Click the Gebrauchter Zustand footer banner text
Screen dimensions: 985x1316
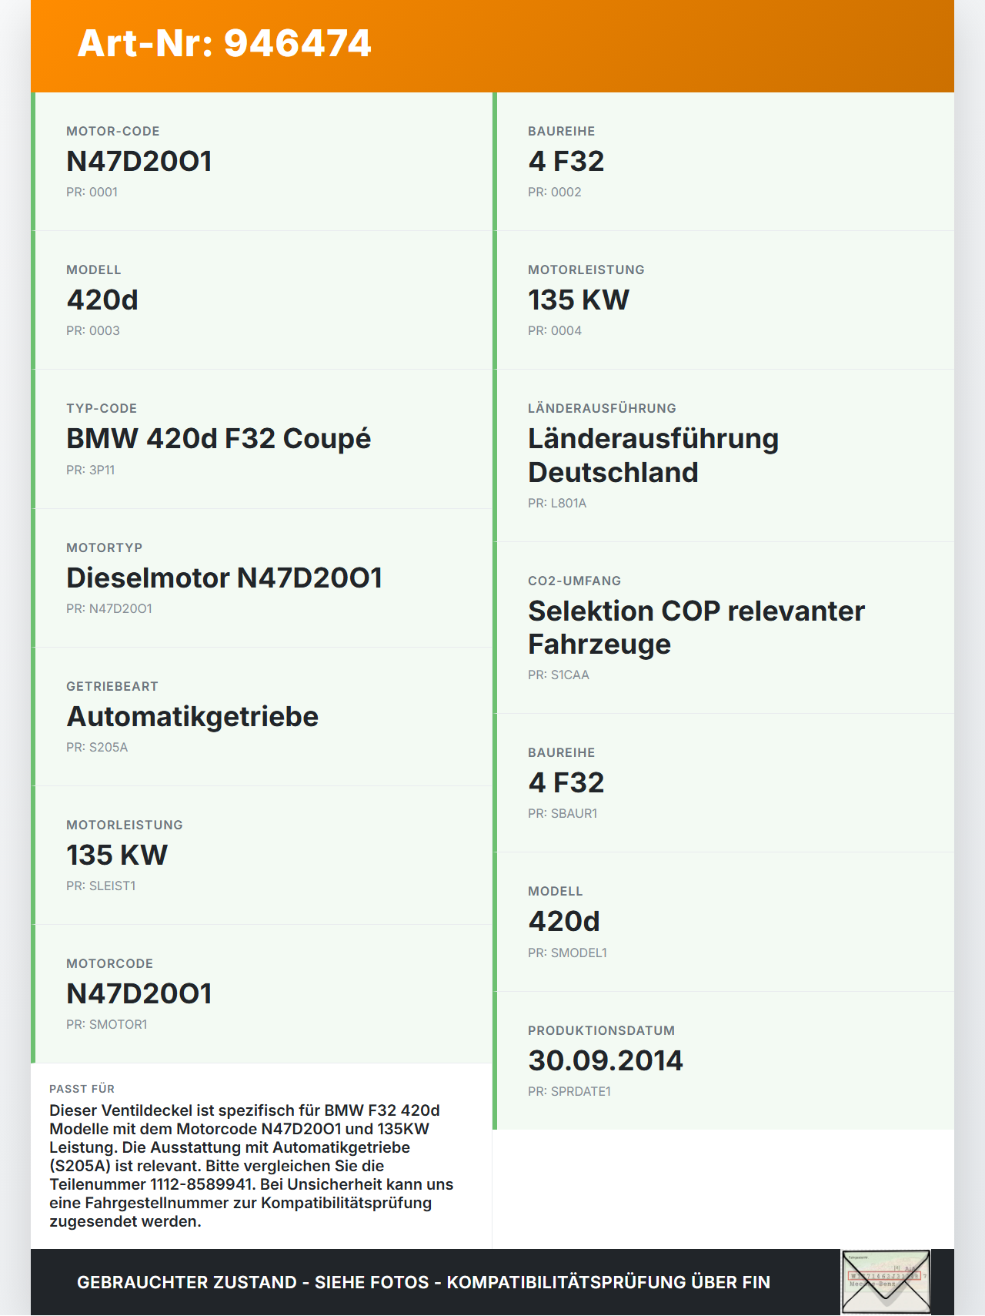pos(423,1282)
